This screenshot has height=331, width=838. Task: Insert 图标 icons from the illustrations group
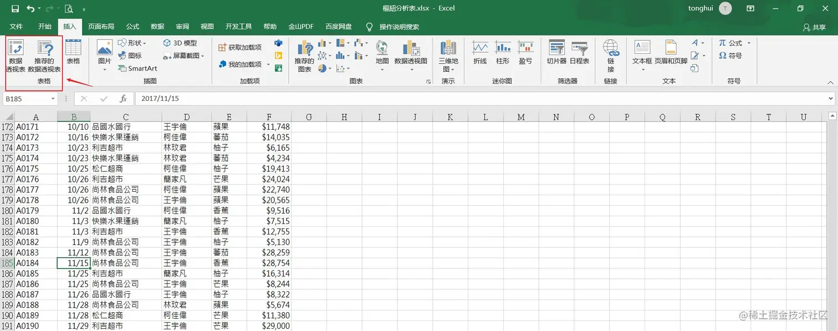130,56
